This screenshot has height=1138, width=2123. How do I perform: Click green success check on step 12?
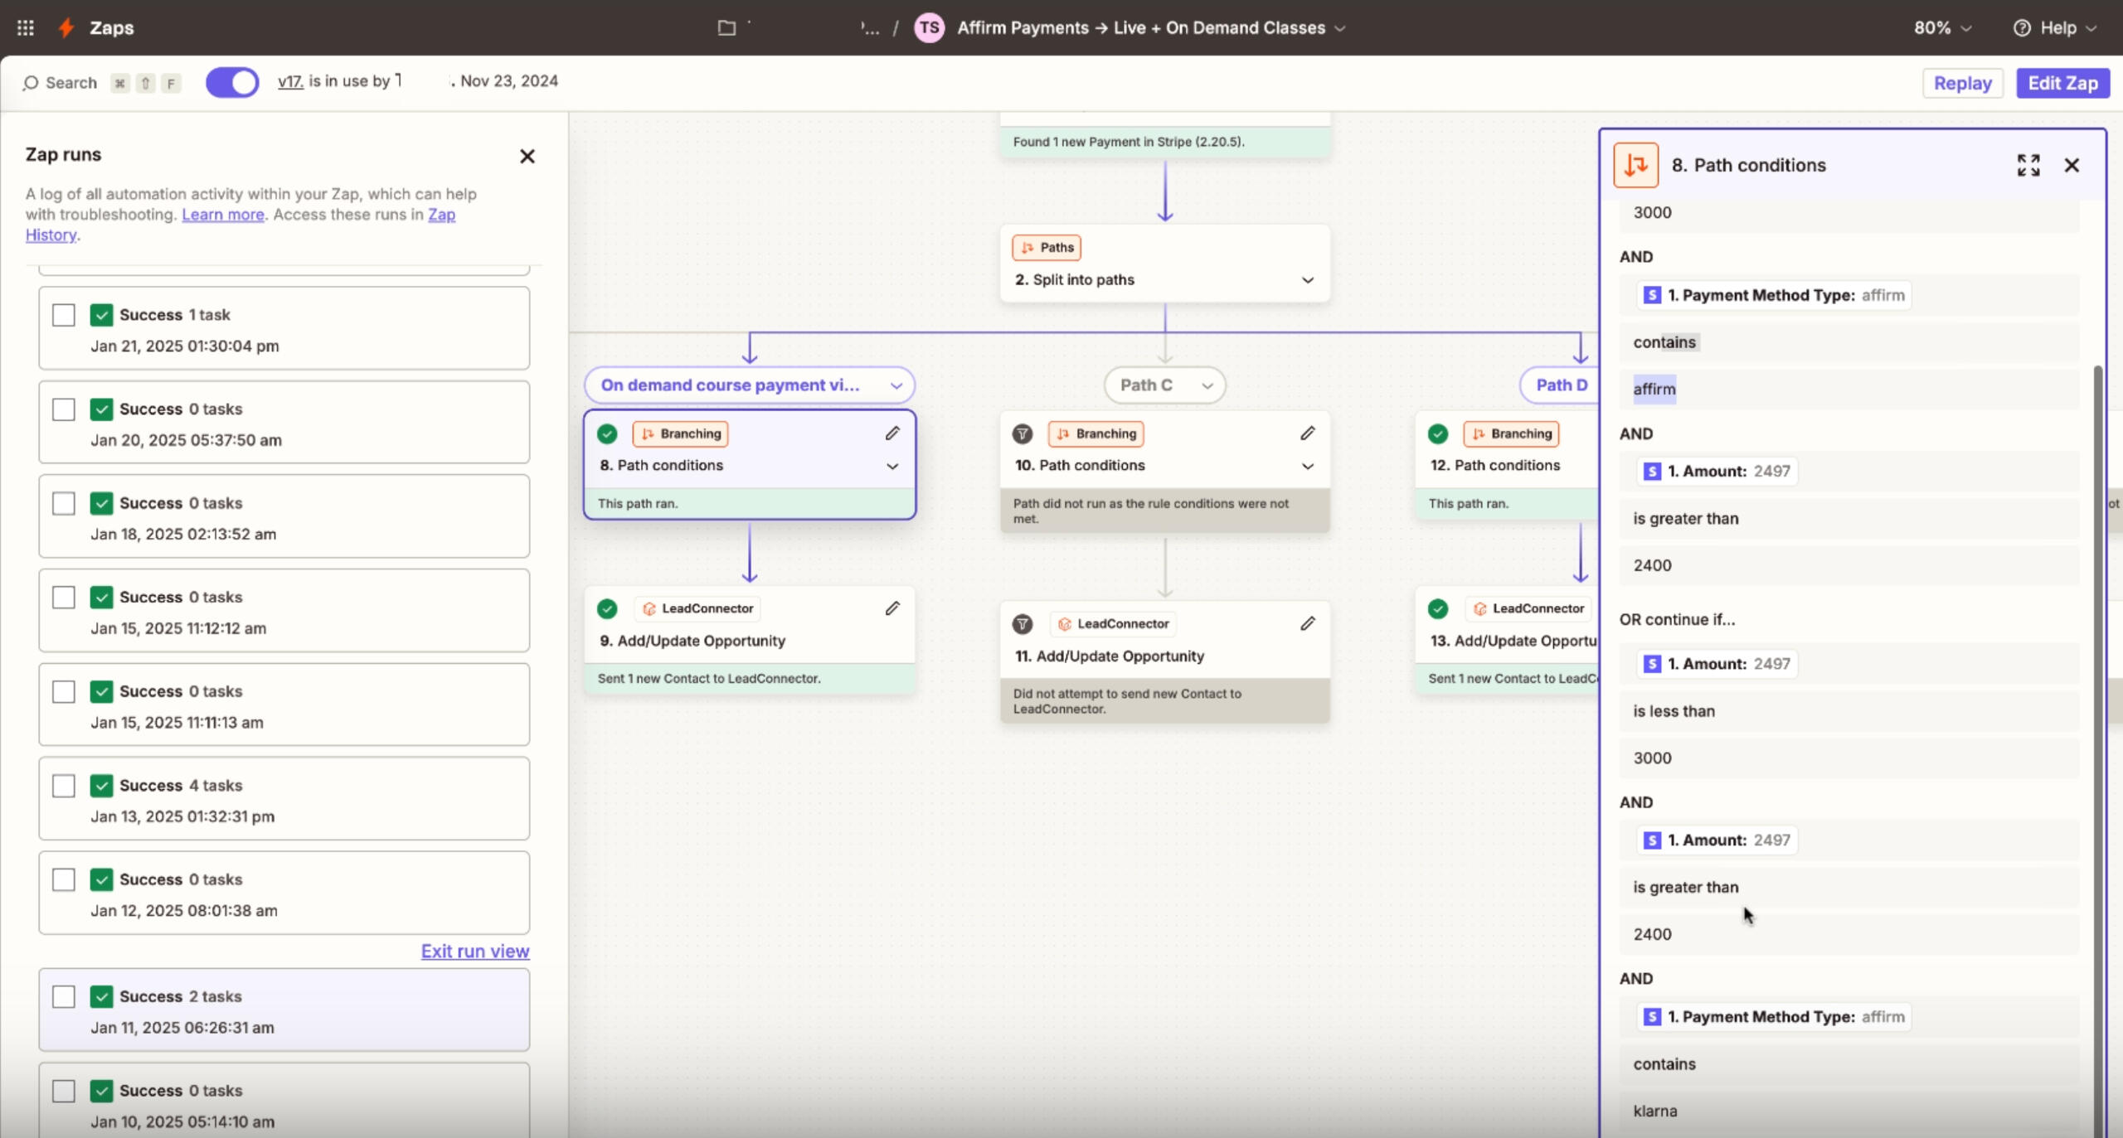[1438, 433]
